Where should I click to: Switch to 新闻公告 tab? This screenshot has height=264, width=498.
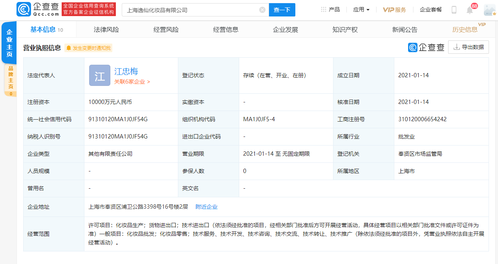405,29
